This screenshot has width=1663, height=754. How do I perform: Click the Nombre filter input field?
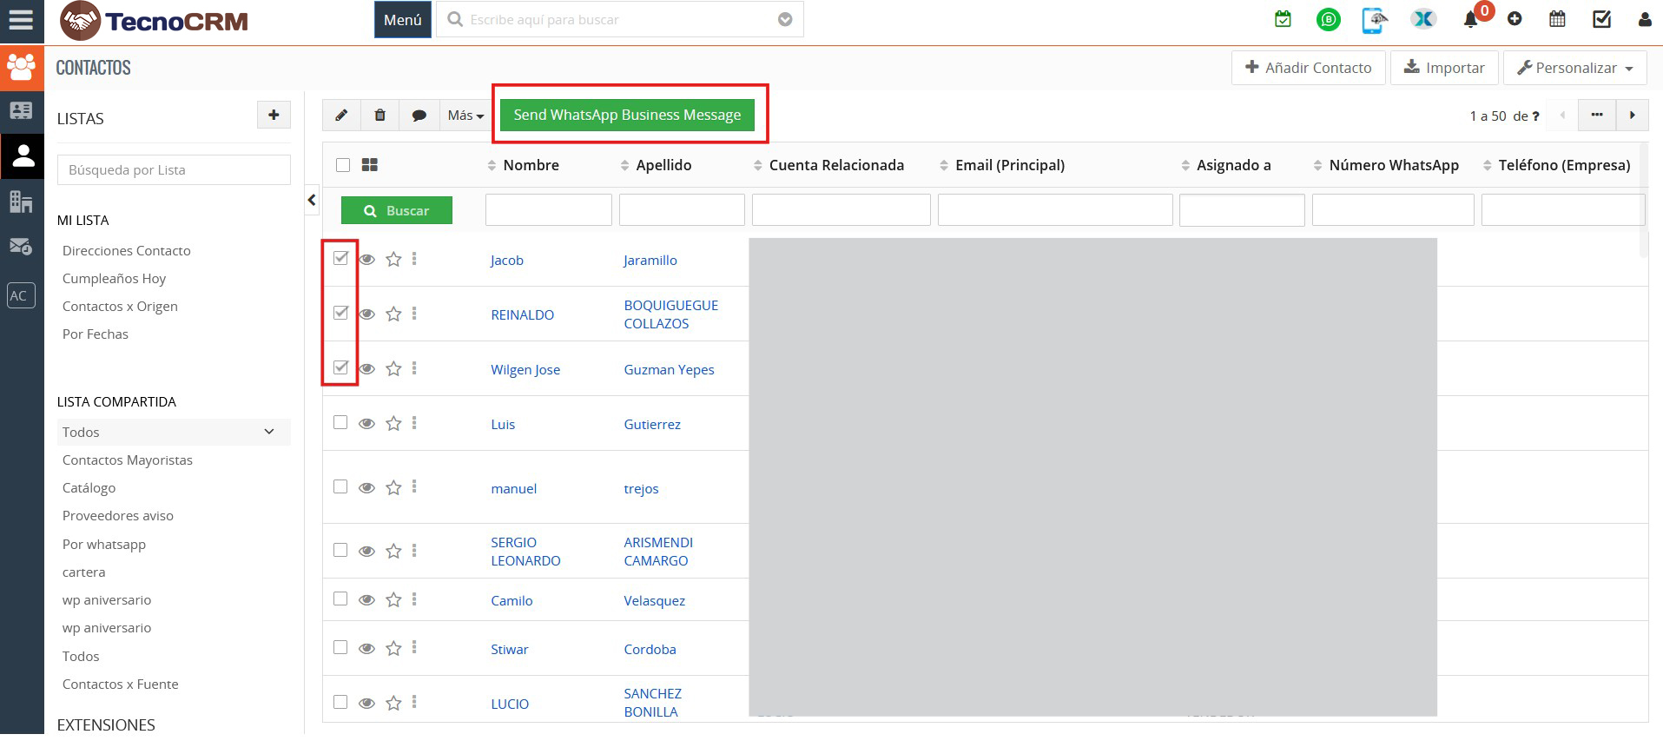548,210
